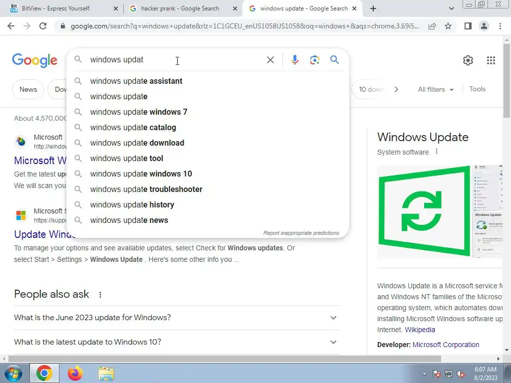
Task: Click the muted volume tray icon
Action: coord(461,374)
